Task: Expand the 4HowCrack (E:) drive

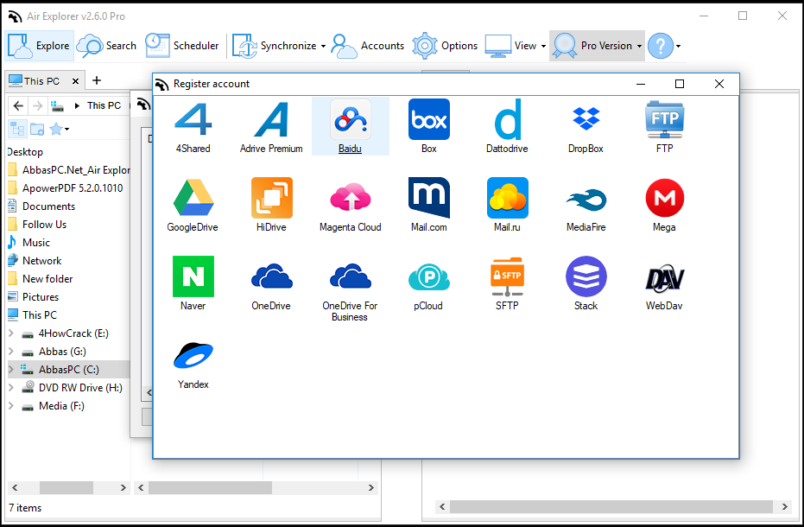Action: 11,333
